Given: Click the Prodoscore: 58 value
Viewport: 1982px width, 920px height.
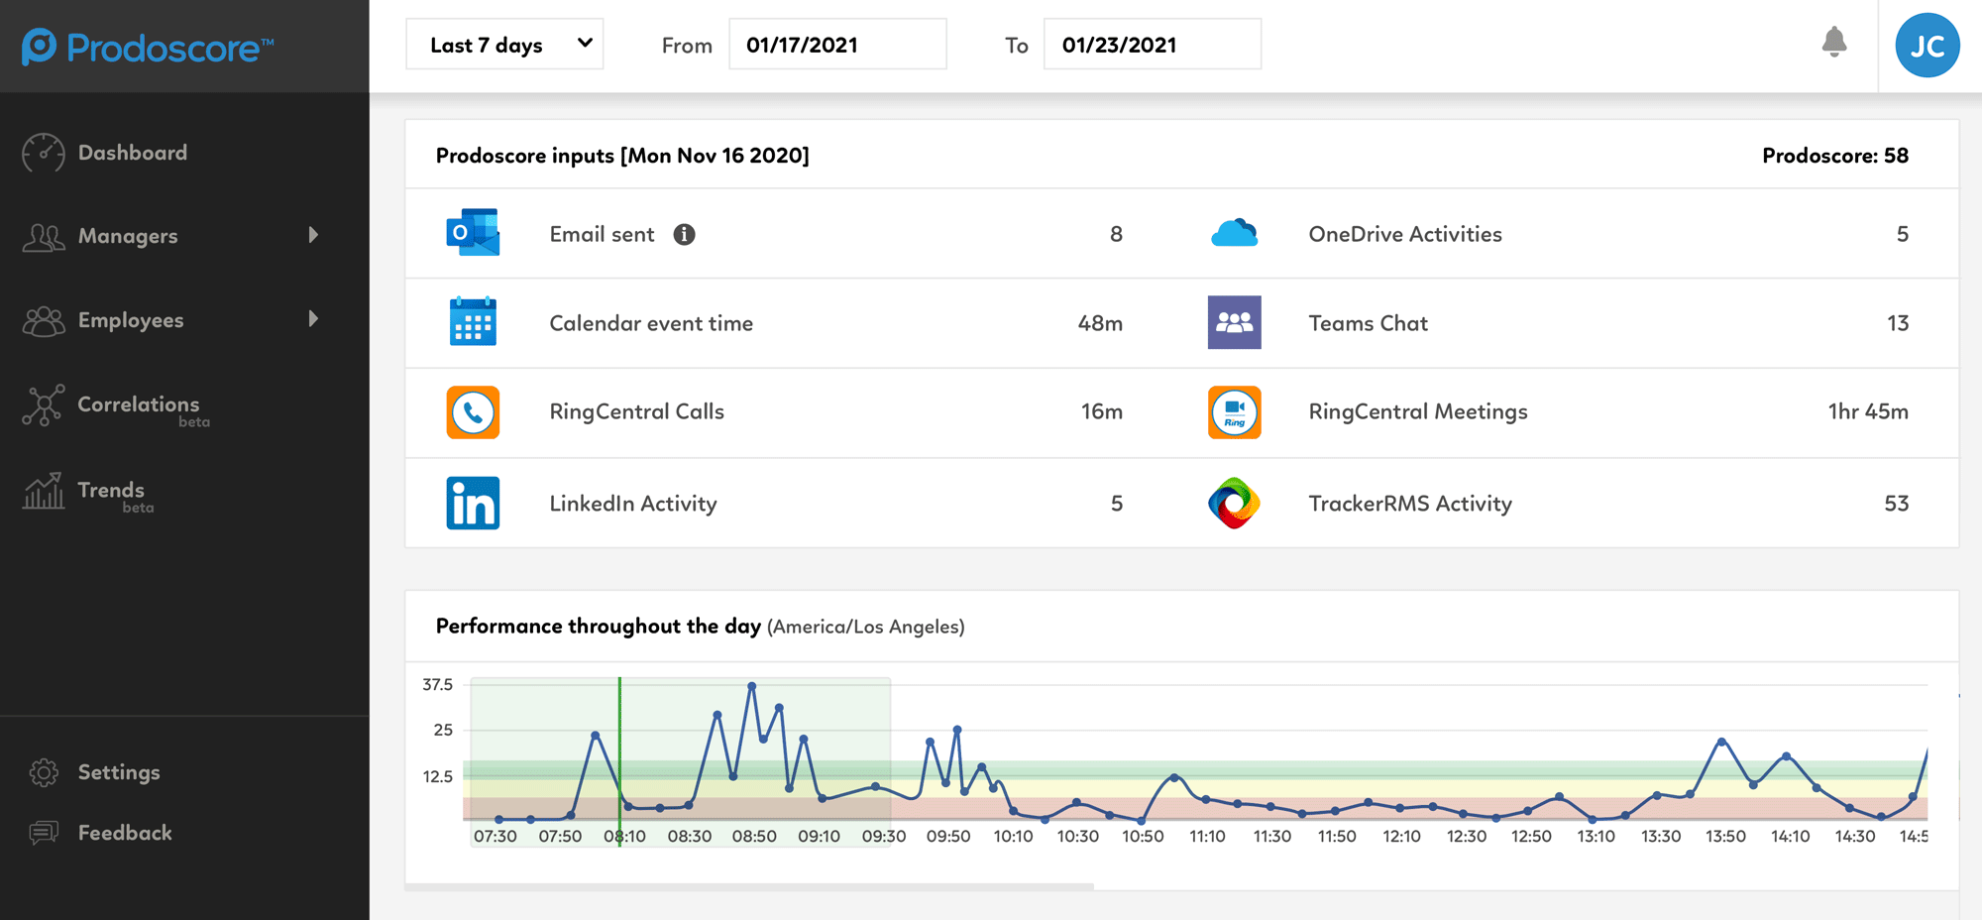Looking at the screenshot, I should [x=1835, y=156].
